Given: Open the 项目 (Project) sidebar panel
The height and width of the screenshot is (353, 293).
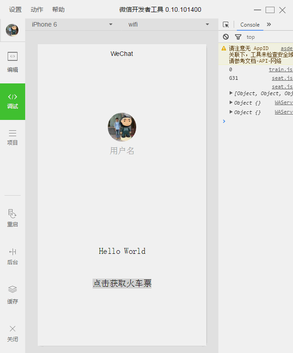Looking at the screenshot, I should (x=13, y=137).
